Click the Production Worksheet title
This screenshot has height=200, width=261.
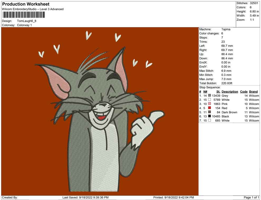click(26, 4)
